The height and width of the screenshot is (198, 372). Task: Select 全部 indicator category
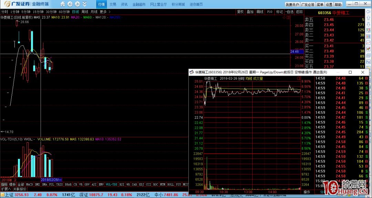click(x=21, y=185)
